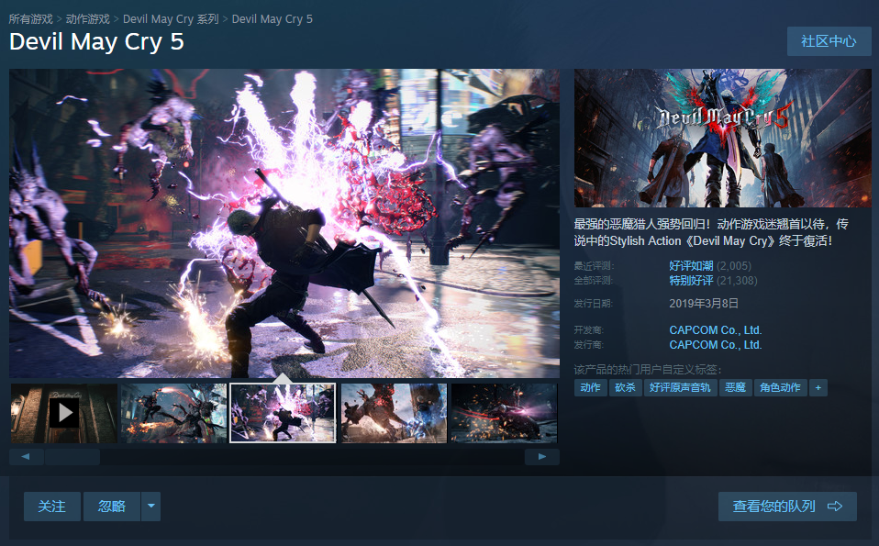Click the 砍杀 tag
Image resolution: width=879 pixels, height=546 pixels.
point(625,387)
